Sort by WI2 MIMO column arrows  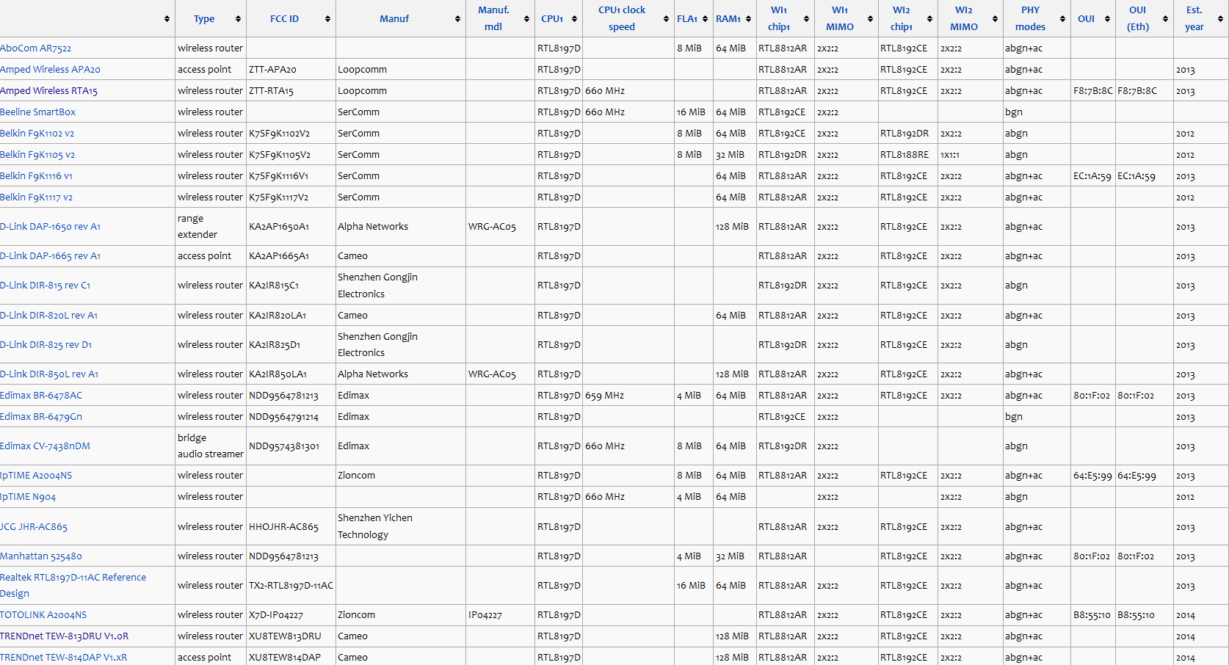pyautogui.click(x=995, y=19)
